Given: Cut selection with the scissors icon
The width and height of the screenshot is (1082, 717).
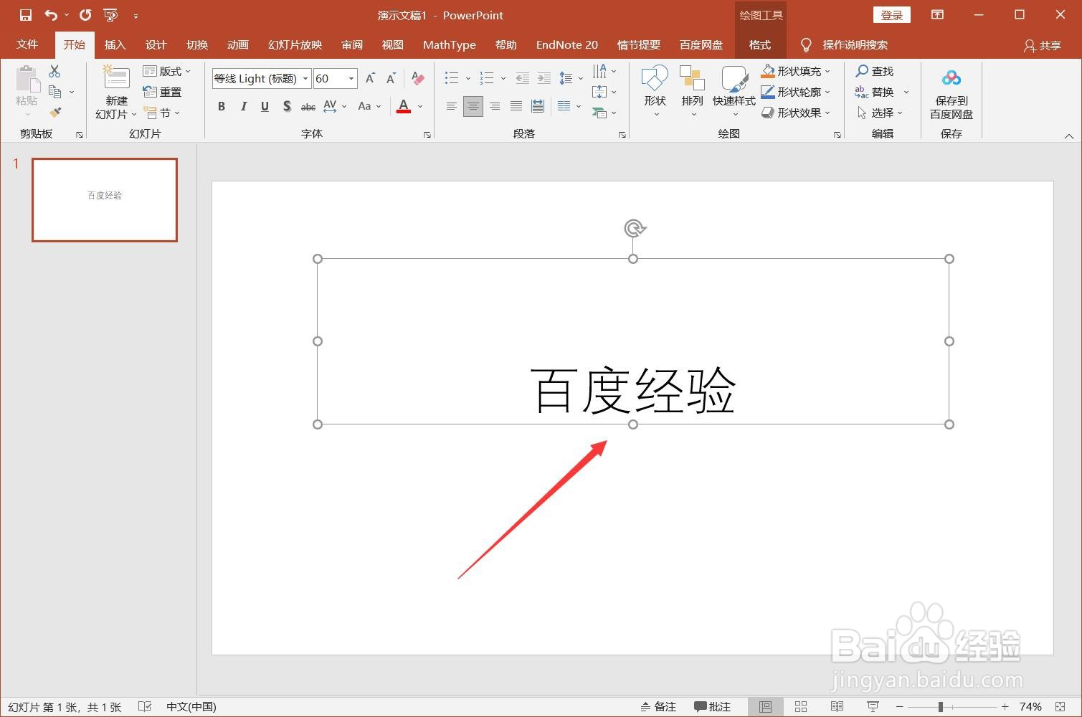Looking at the screenshot, I should click(54, 71).
